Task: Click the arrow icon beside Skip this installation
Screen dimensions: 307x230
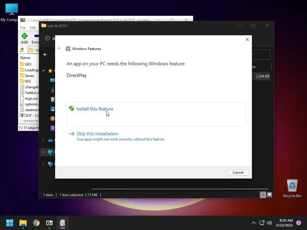Action: [x=72, y=134]
